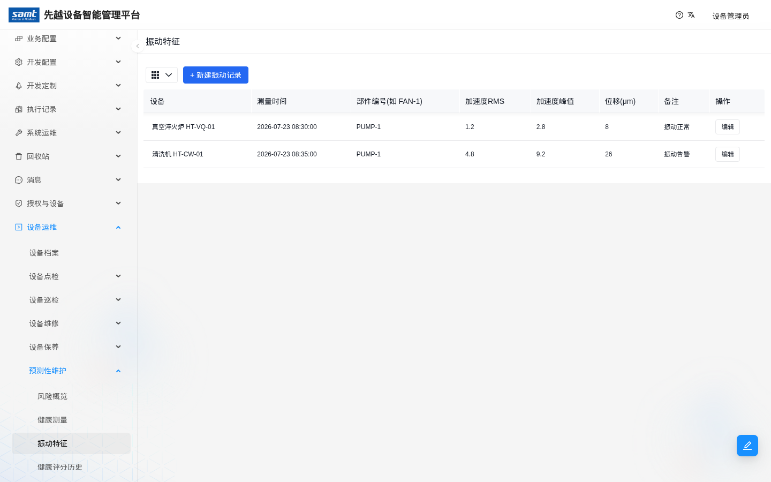771x482 pixels.
Task: Go to 风险概览 page
Action: (x=71, y=396)
